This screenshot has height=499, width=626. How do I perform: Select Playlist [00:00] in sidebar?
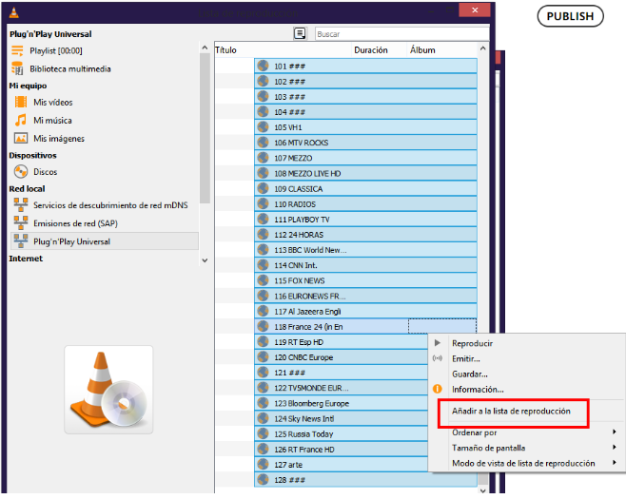(56, 51)
